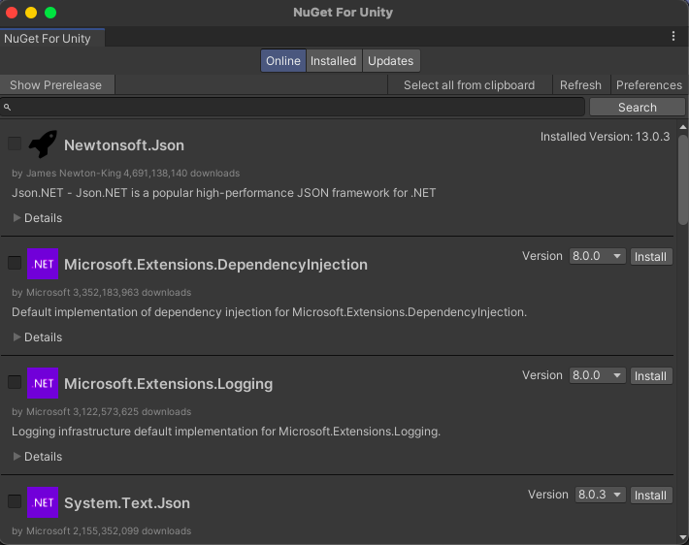Click 'Installed Version: 13.0.3' text
This screenshot has width=689, height=545.
click(x=605, y=137)
